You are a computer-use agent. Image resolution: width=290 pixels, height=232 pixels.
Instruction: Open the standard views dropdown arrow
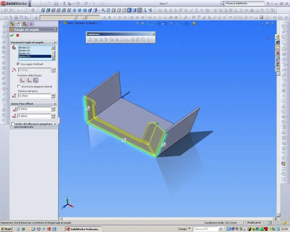[99, 11]
